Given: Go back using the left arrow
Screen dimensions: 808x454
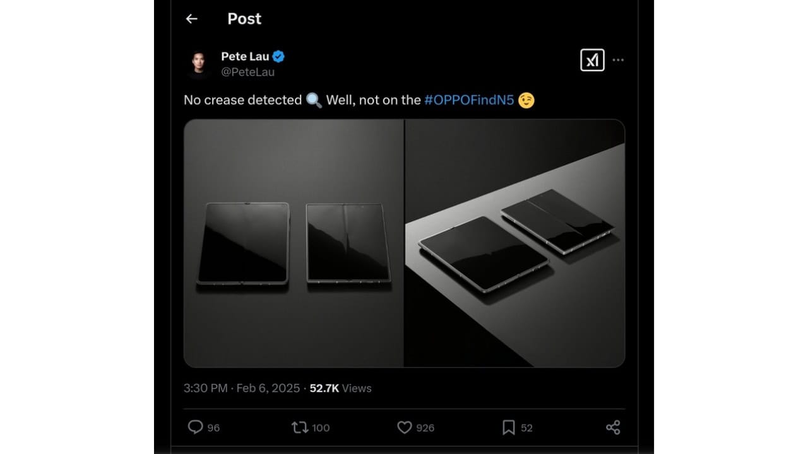Looking at the screenshot, I should coord(191,19).
